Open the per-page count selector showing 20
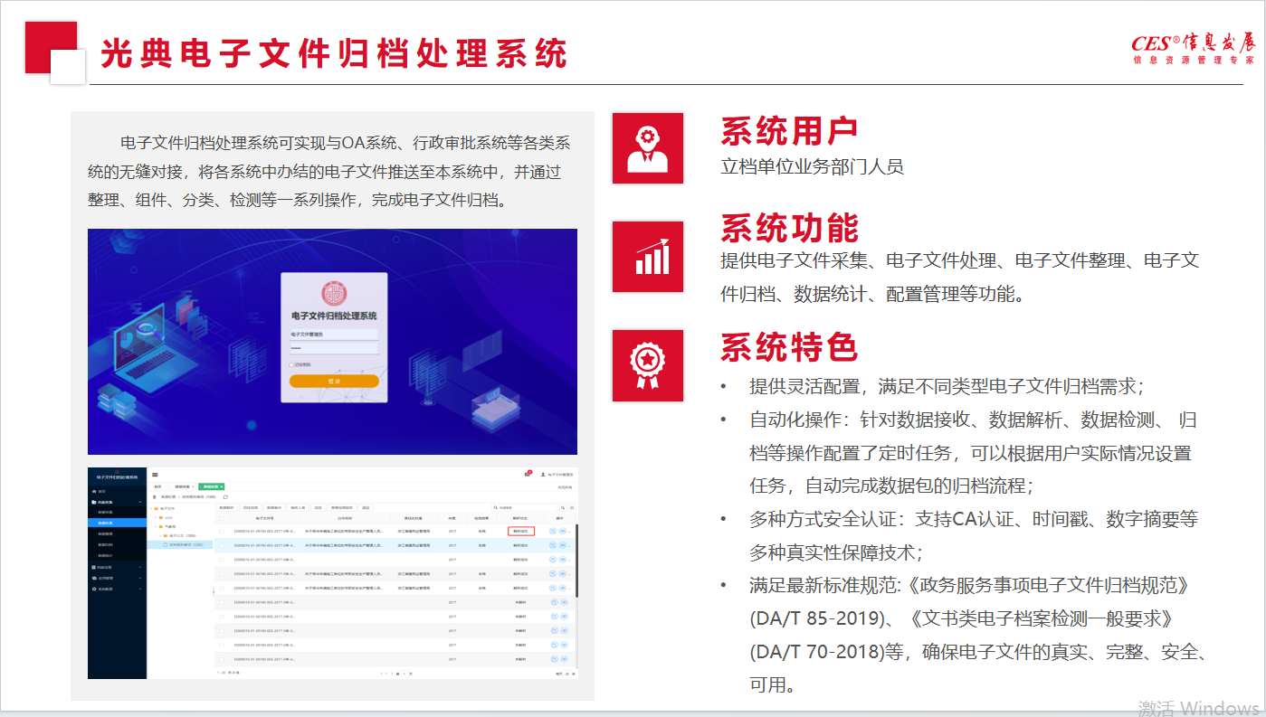 566,674
